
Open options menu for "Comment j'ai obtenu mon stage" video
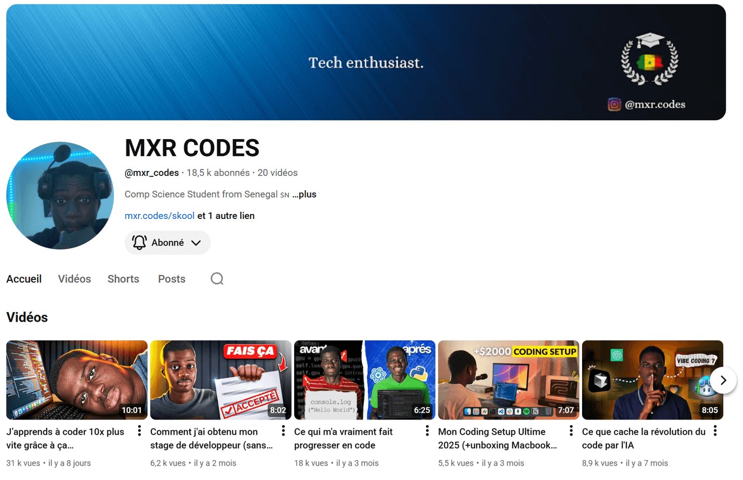pyautogui.click(x=283, y=431)
